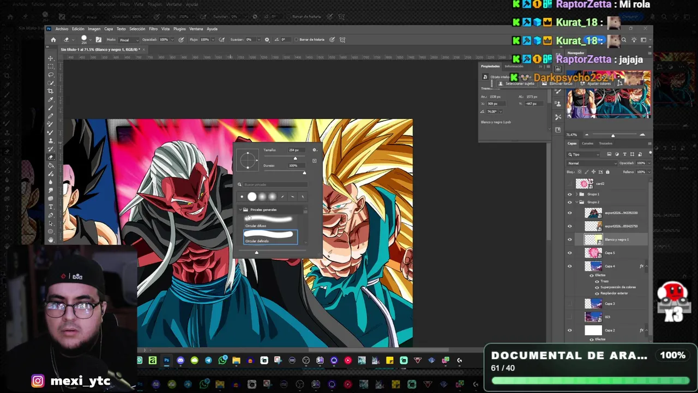This screenshot has width=698, height=393.
Task: Collapse the Grupo 2 folder
Action: (576, 203)
